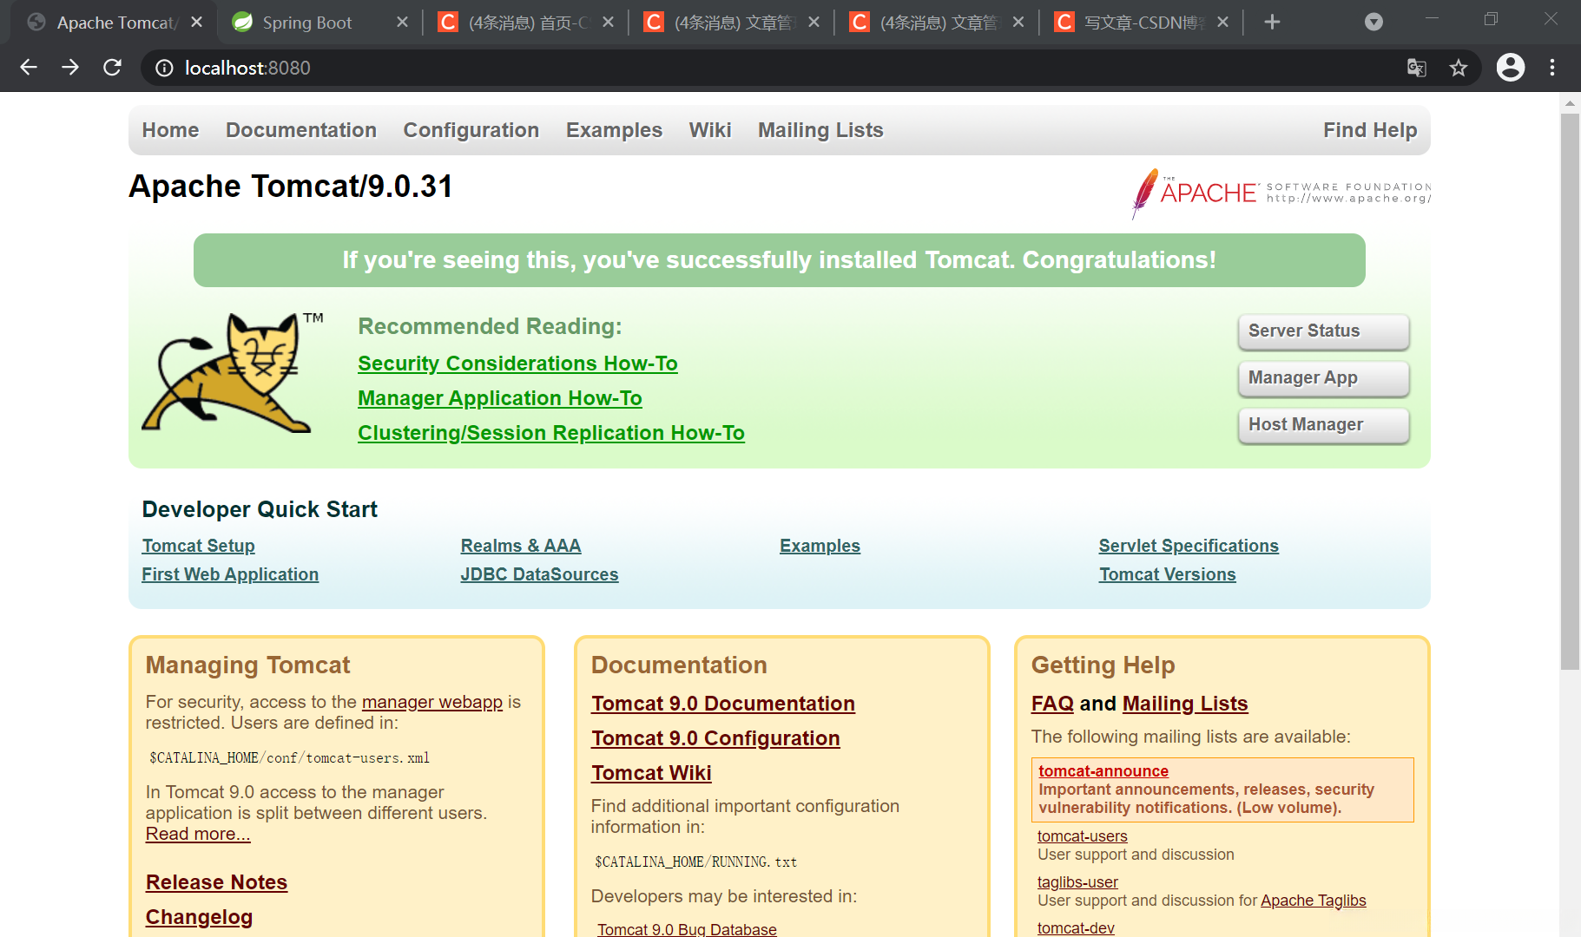
Task: Go forward in browser history
Action: pos(70,68)
